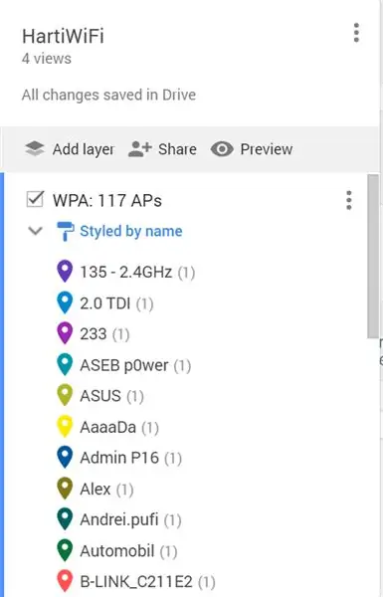Screen dimensions: 383x597
Task: Uncheck the WPA: 117 APs layer checkbox
Action: [x=35, y=200]
